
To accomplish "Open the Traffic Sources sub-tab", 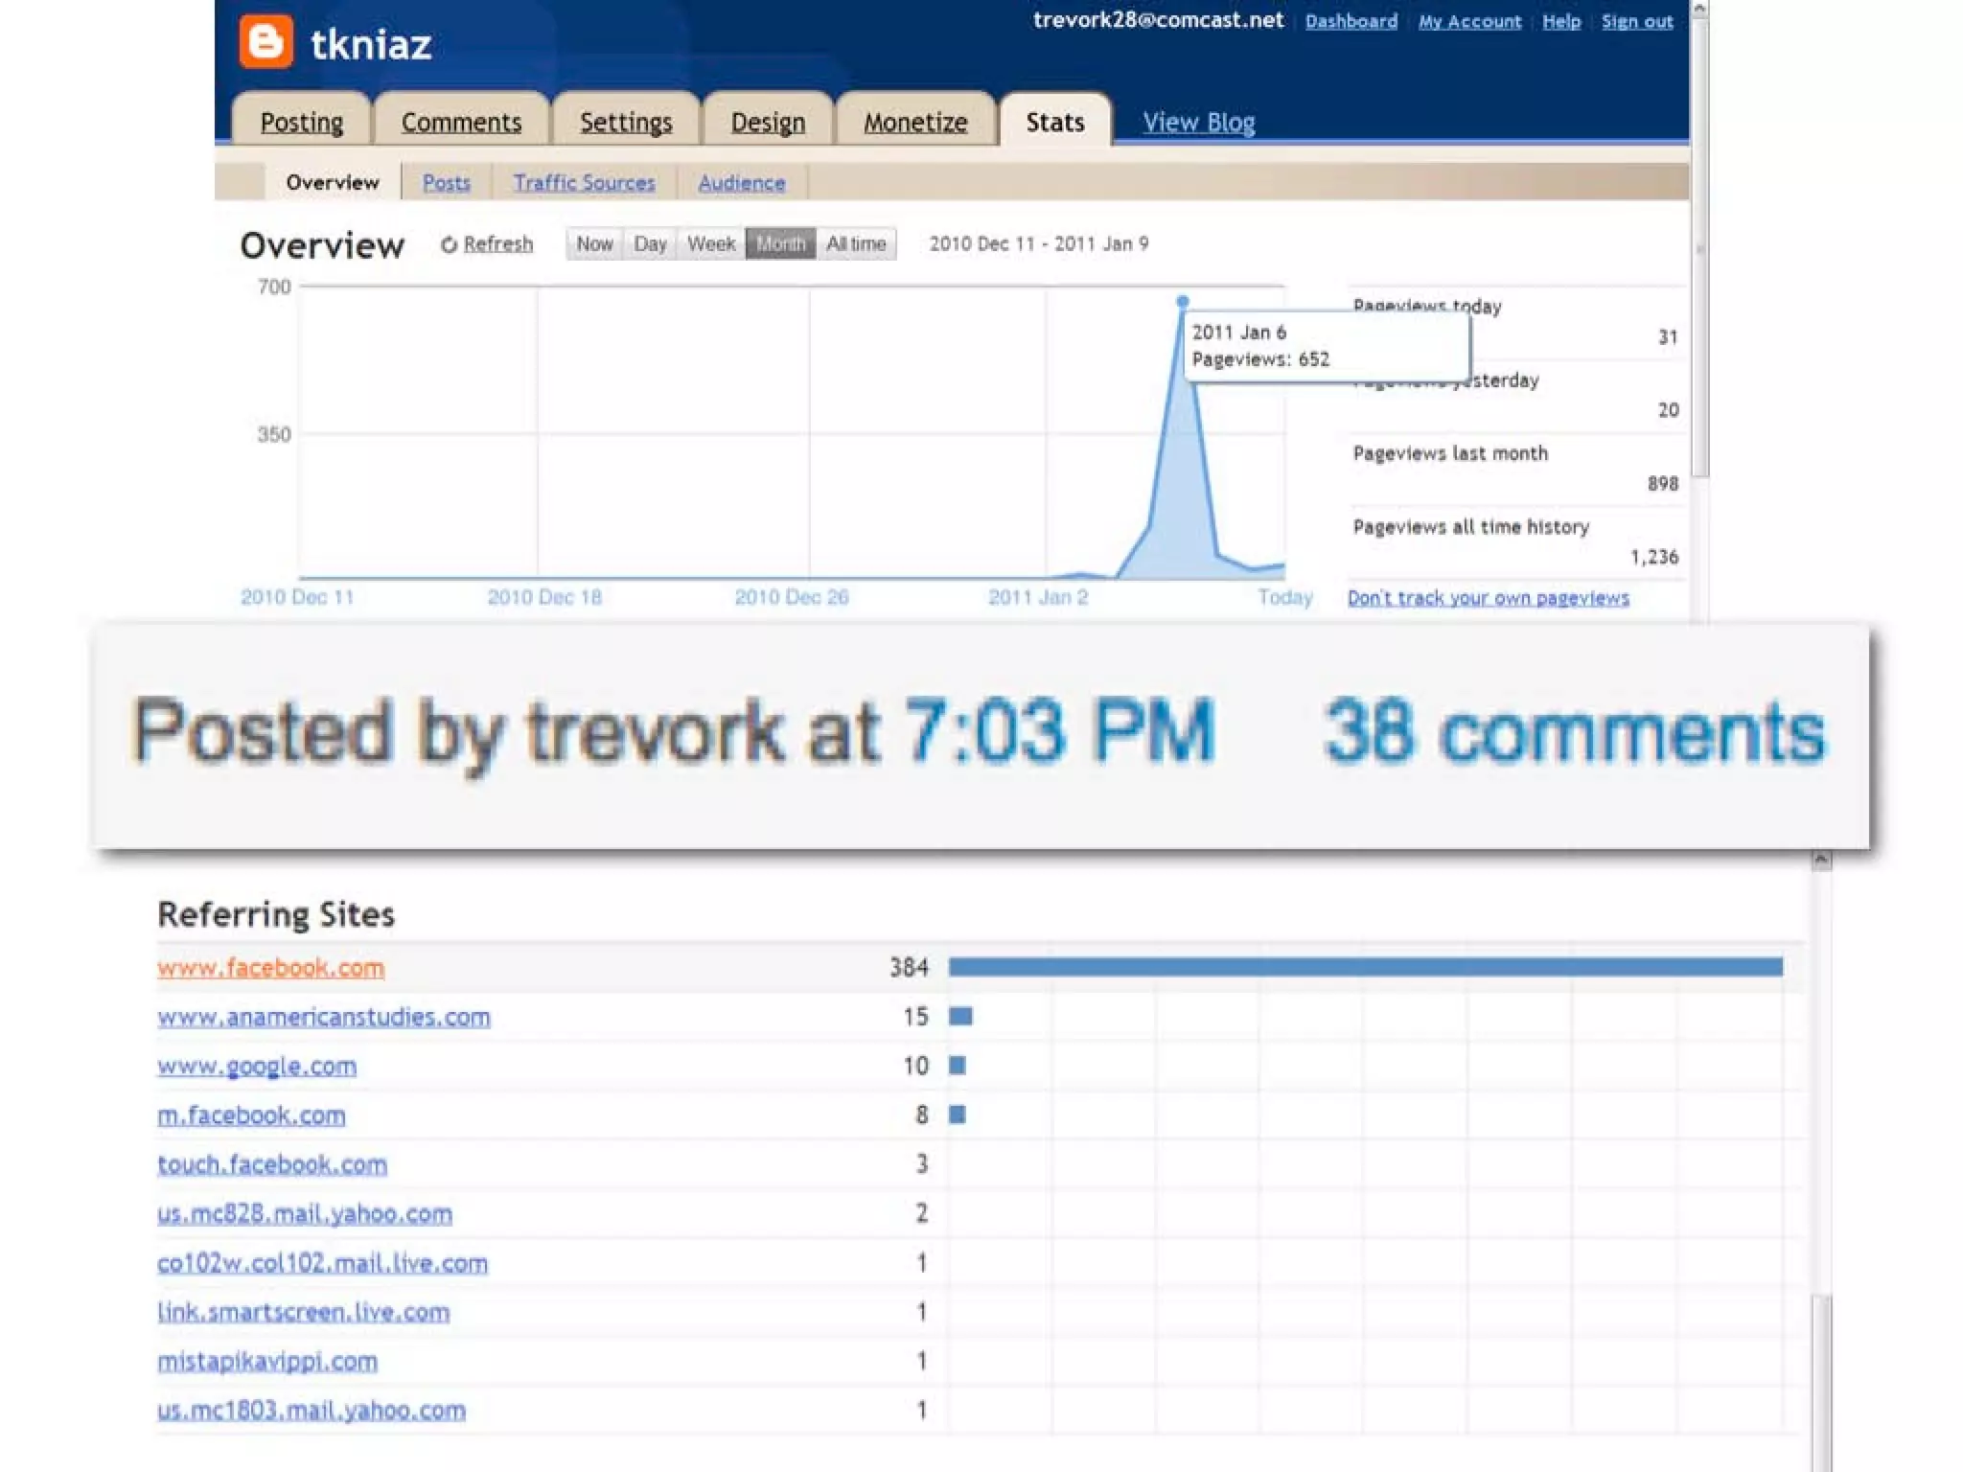I will tap(584, 183).
